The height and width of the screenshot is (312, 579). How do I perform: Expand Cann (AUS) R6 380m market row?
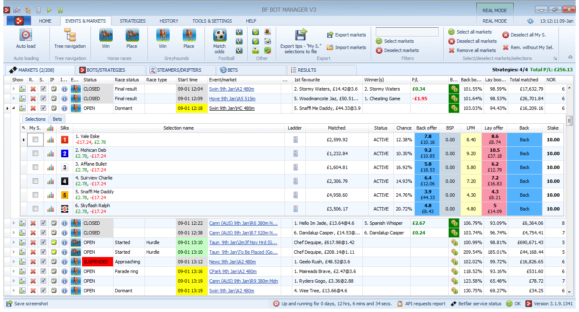pos(13,223)
